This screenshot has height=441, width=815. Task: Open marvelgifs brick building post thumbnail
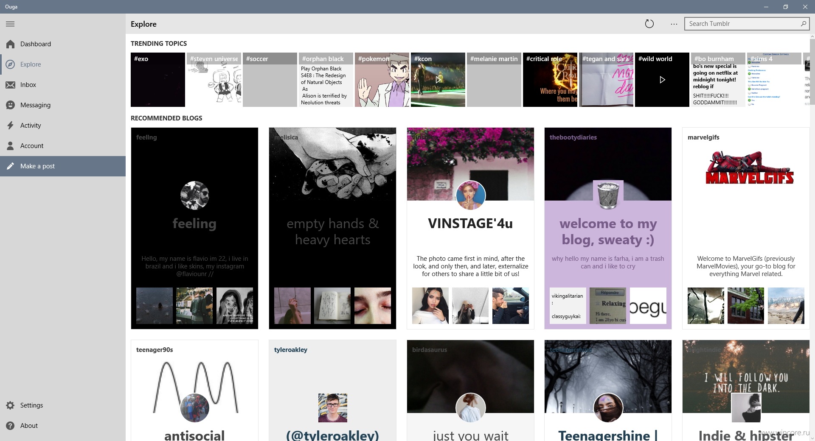click(x=746, y=306)
